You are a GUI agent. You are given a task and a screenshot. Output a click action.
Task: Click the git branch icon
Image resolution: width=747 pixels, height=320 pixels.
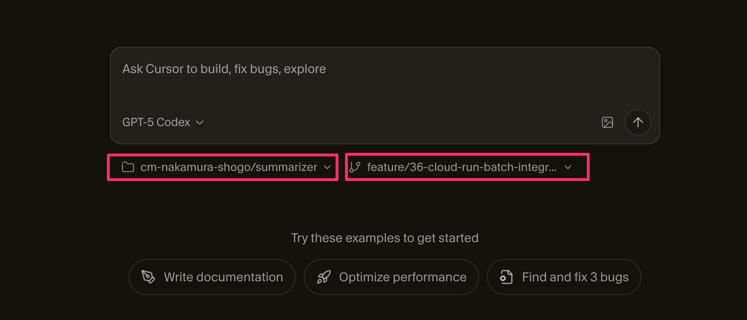point(355,167)
